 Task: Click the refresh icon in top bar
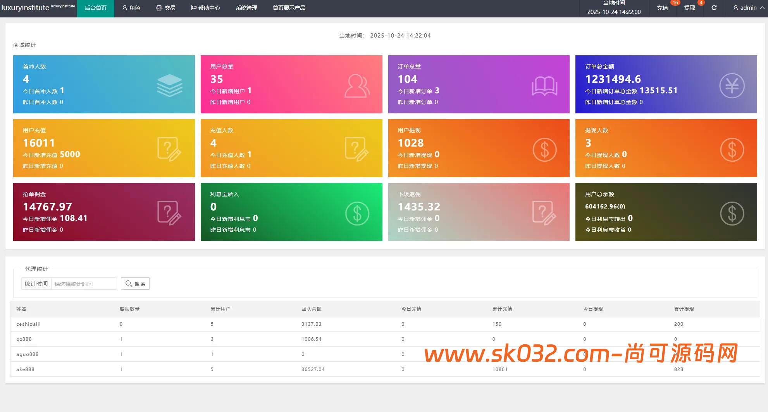tap(714, 8)
